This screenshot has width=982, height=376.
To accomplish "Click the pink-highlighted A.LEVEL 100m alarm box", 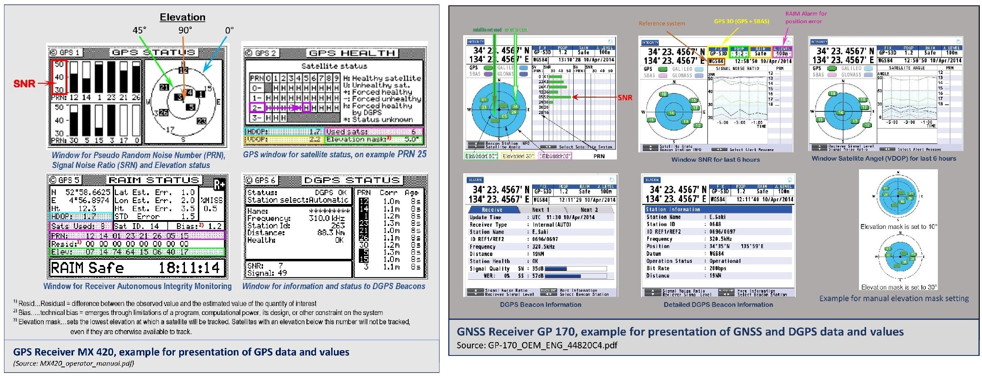I will point(782,52).
